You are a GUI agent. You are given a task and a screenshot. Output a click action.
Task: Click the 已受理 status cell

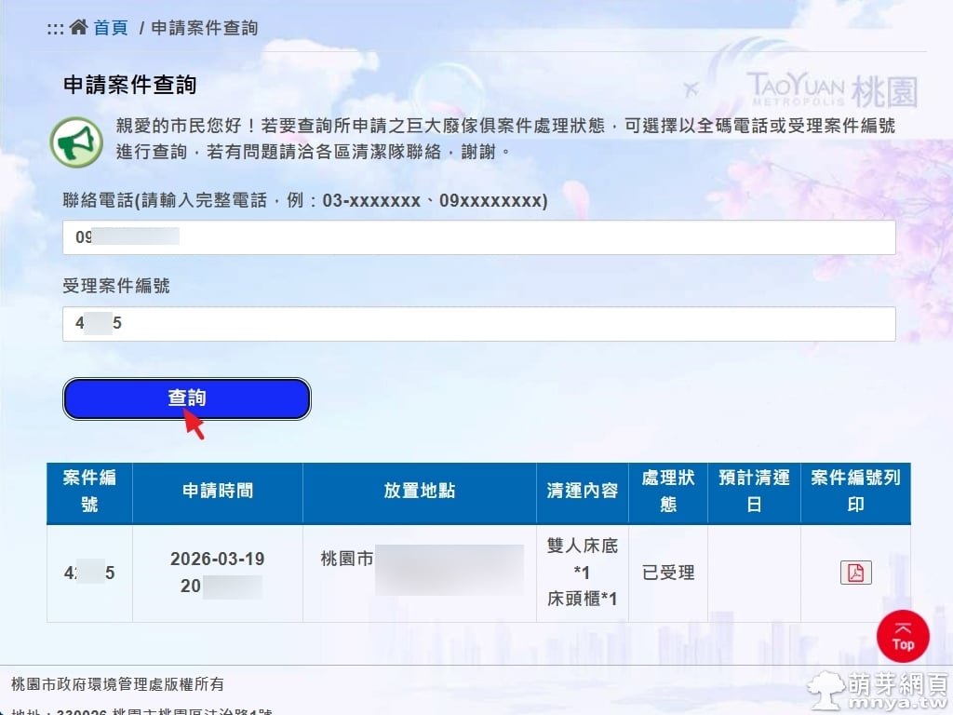[x=668, y=573]
